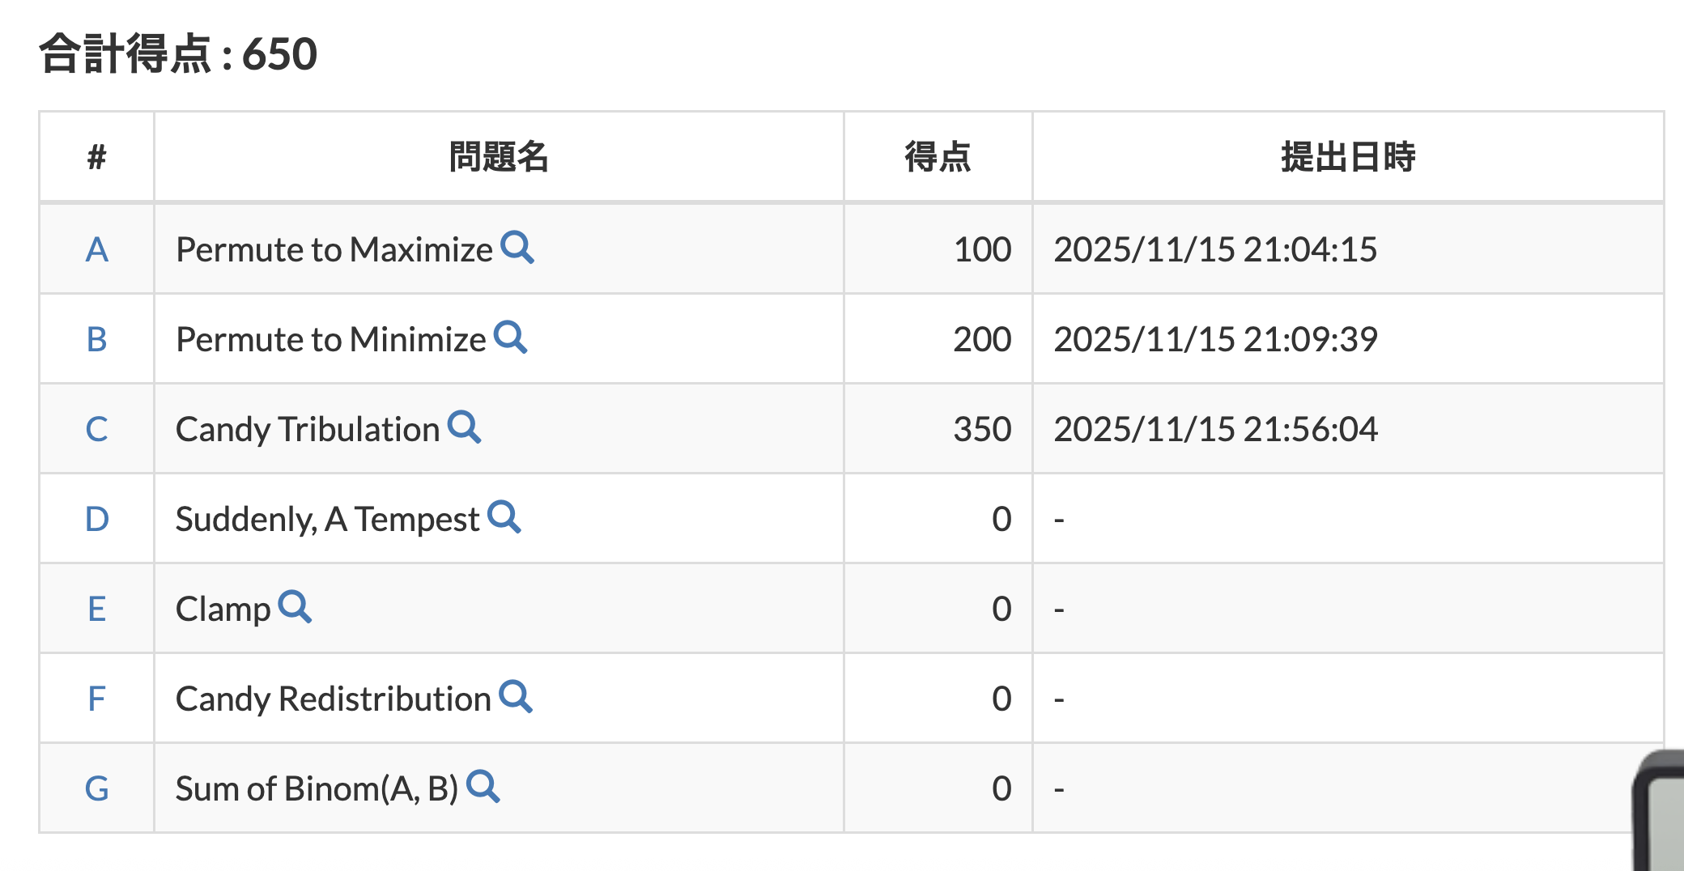Click the 問題名 column header
Viewport: 1684px width, 871px height.
[497, 157]
